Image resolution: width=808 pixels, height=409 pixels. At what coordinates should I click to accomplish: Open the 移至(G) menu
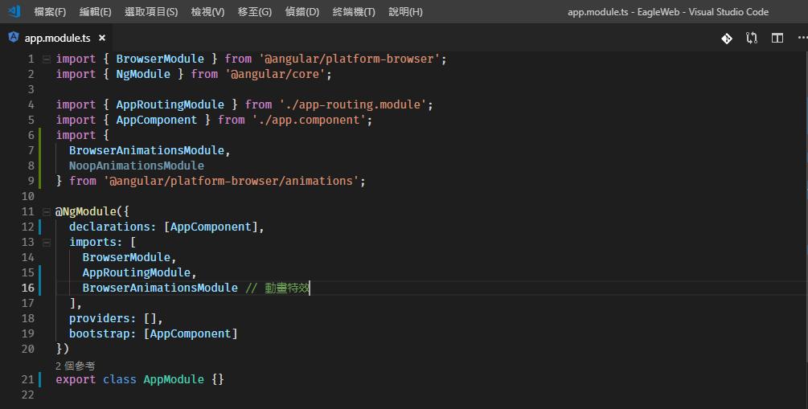click(x=255, y=11)
